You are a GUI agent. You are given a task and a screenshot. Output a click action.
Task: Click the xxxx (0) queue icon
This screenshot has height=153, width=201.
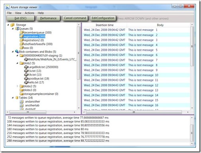click(21, 48)
